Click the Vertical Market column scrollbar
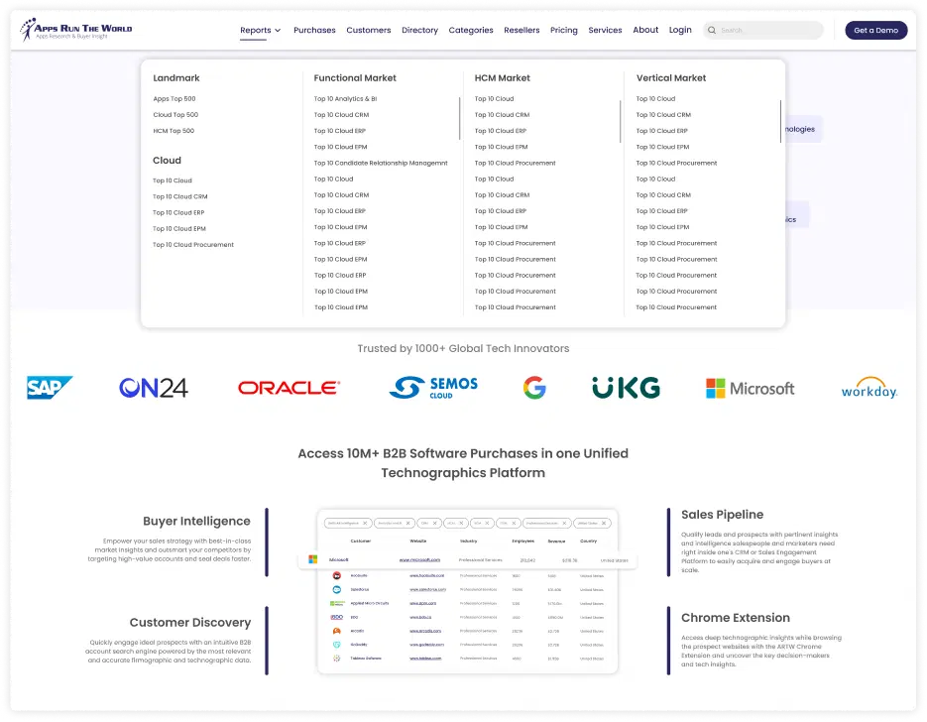The width and height of the screenshot is (927, 722). [x=781, y=121]
